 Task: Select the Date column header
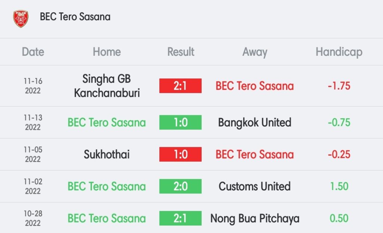(33, 52)
